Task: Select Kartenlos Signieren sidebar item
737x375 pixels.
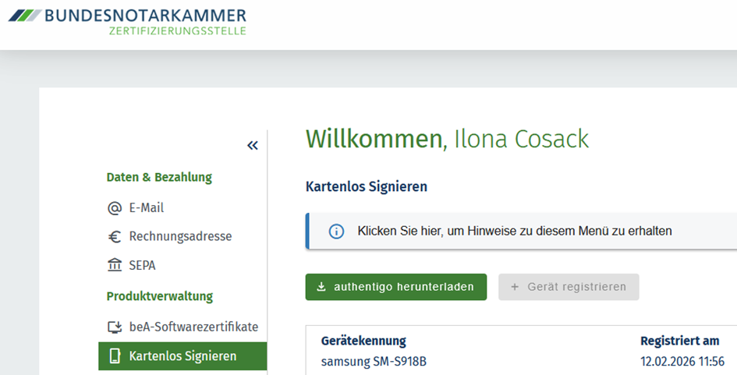Action: (182, 356)
